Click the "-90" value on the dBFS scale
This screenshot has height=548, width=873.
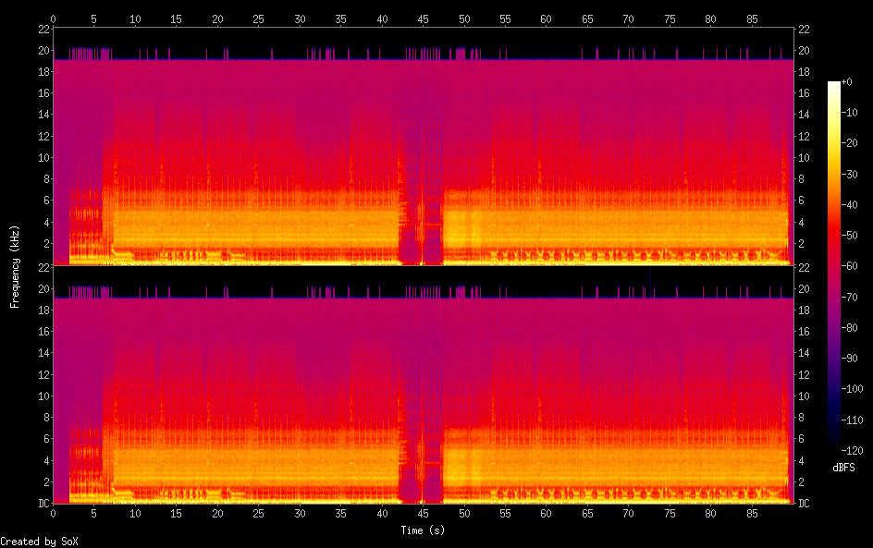pos(849,359)
